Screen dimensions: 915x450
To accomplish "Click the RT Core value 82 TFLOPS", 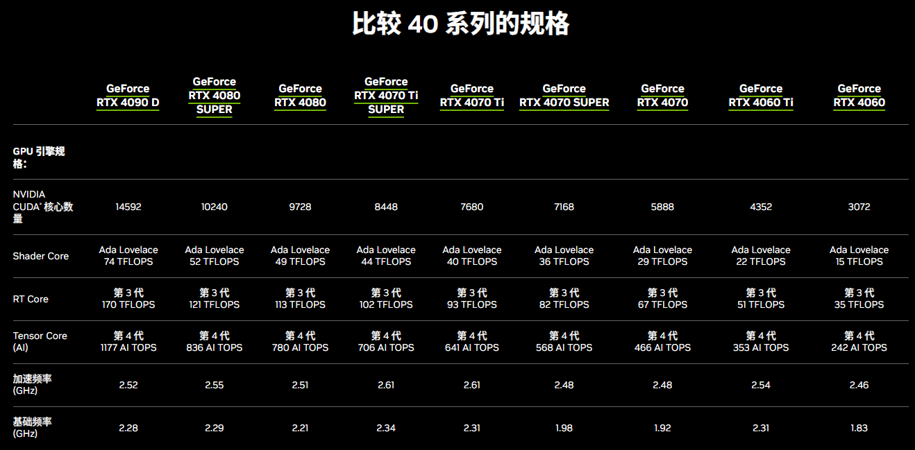I will tap(564, 304).
